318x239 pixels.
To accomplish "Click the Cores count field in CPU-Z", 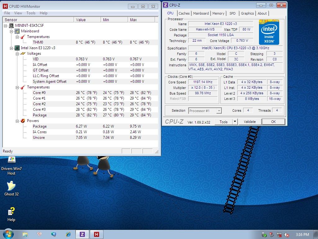I will tap(248, 110).
